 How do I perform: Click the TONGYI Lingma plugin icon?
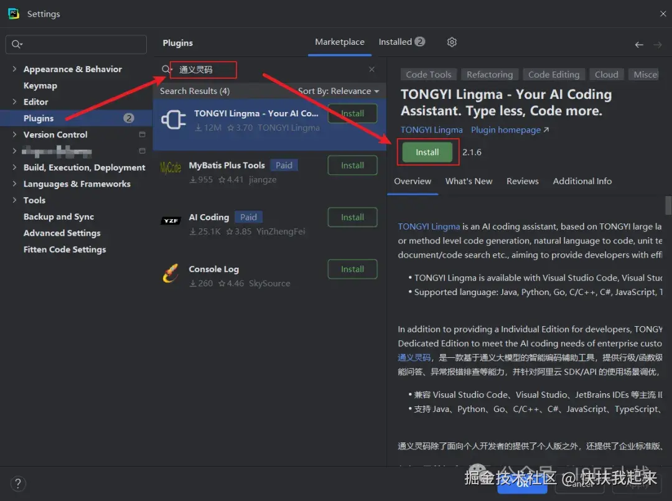point(174,119)
